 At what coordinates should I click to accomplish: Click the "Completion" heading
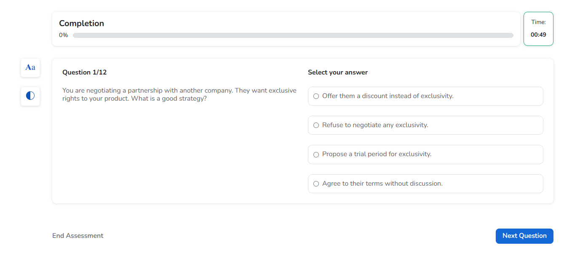(82, 24)
